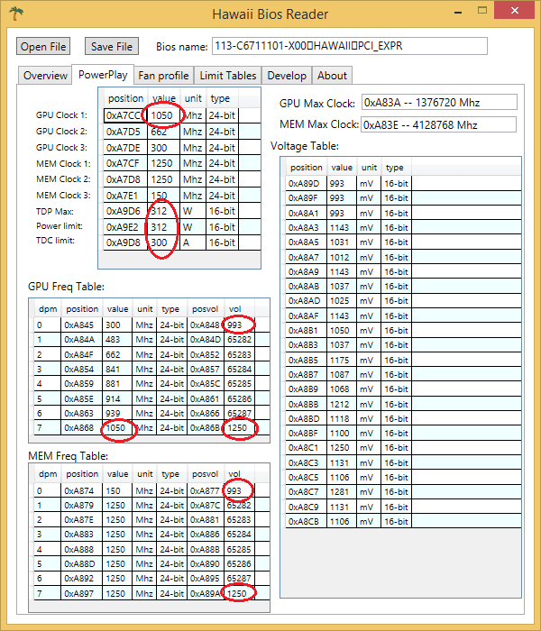Select GPU freq value 914
The width and height of the screenshot is (541, 631).
(117, 398)
